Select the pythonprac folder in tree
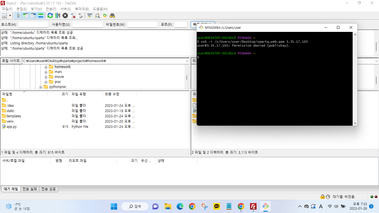 58,87
